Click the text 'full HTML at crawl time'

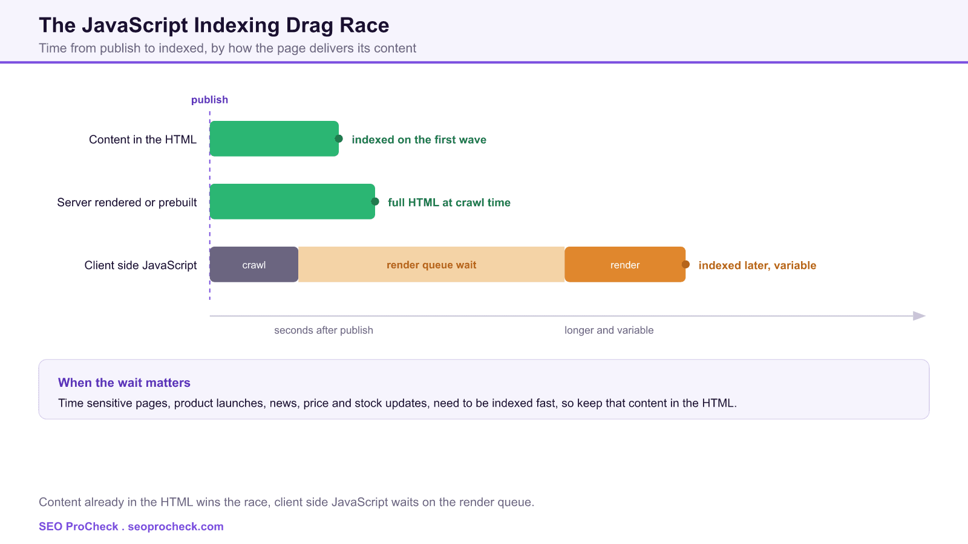tap(449, 202)
